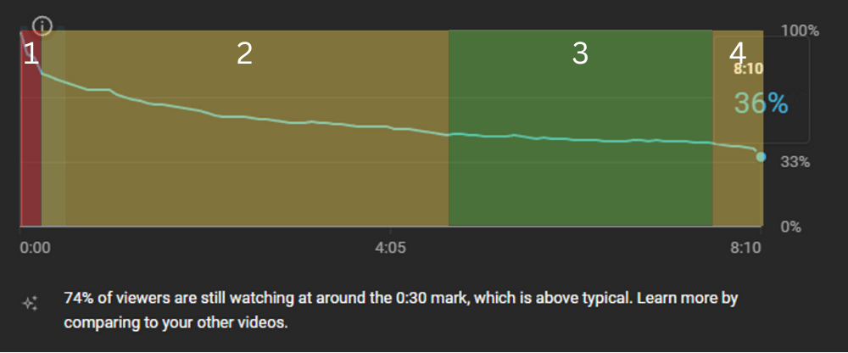Click the sparkle insights icon beside the summary
The width and height of the screenshot is (848, 353).
30,303
